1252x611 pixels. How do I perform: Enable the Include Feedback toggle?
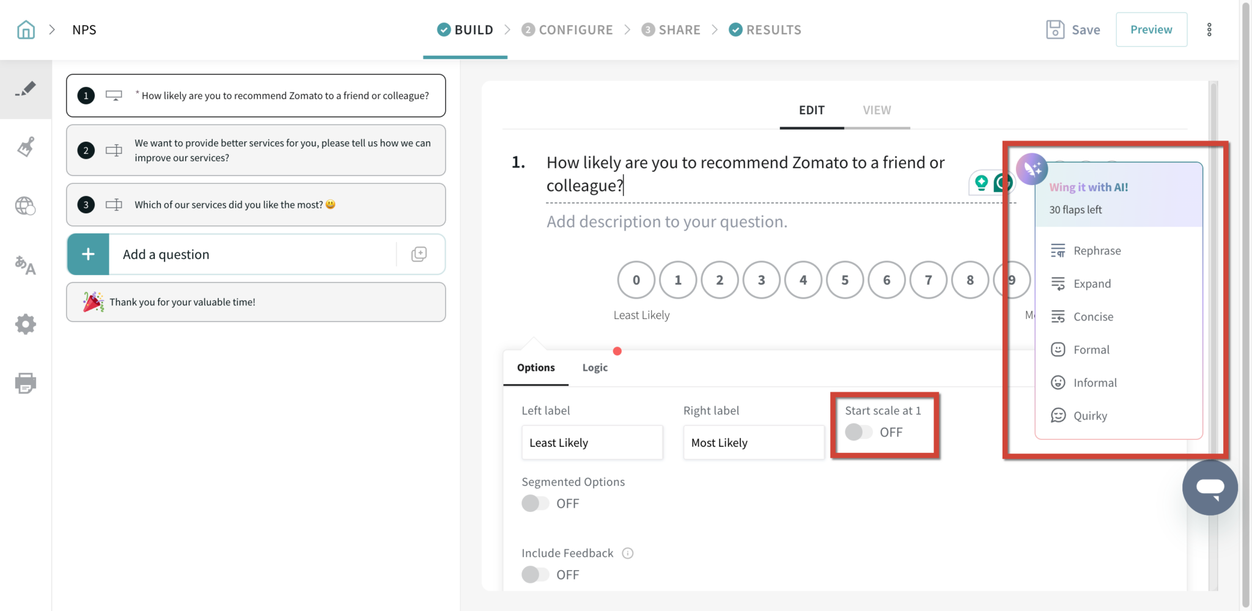tap(537, 574)
